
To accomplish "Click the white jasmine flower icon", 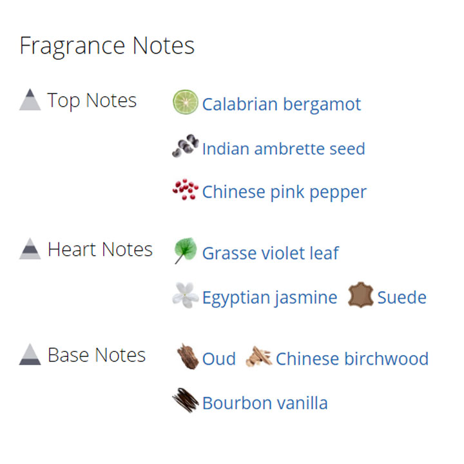I will click(x=185, y=295).
